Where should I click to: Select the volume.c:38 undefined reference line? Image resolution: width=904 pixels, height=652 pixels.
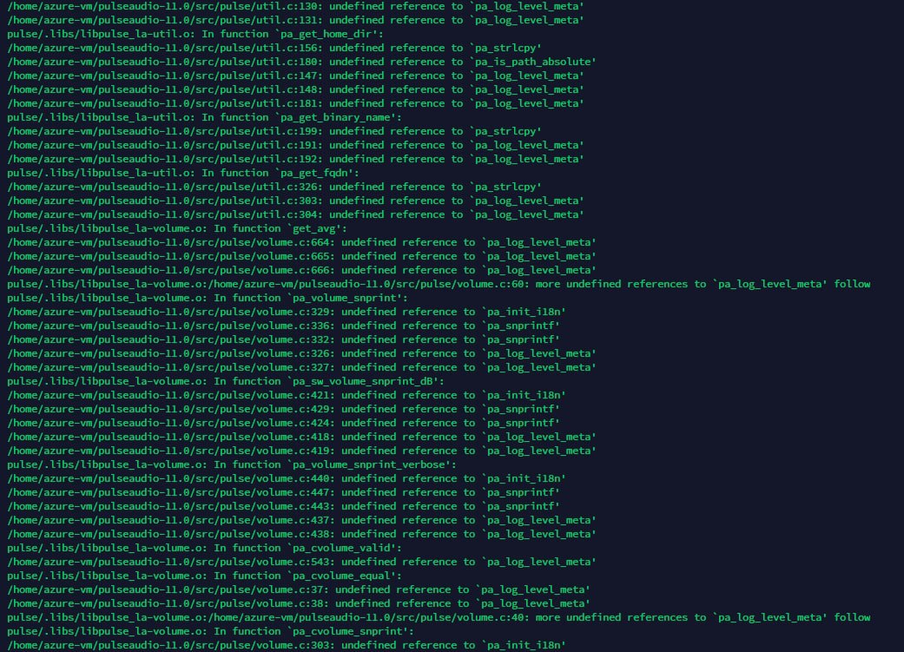point(299,603)
